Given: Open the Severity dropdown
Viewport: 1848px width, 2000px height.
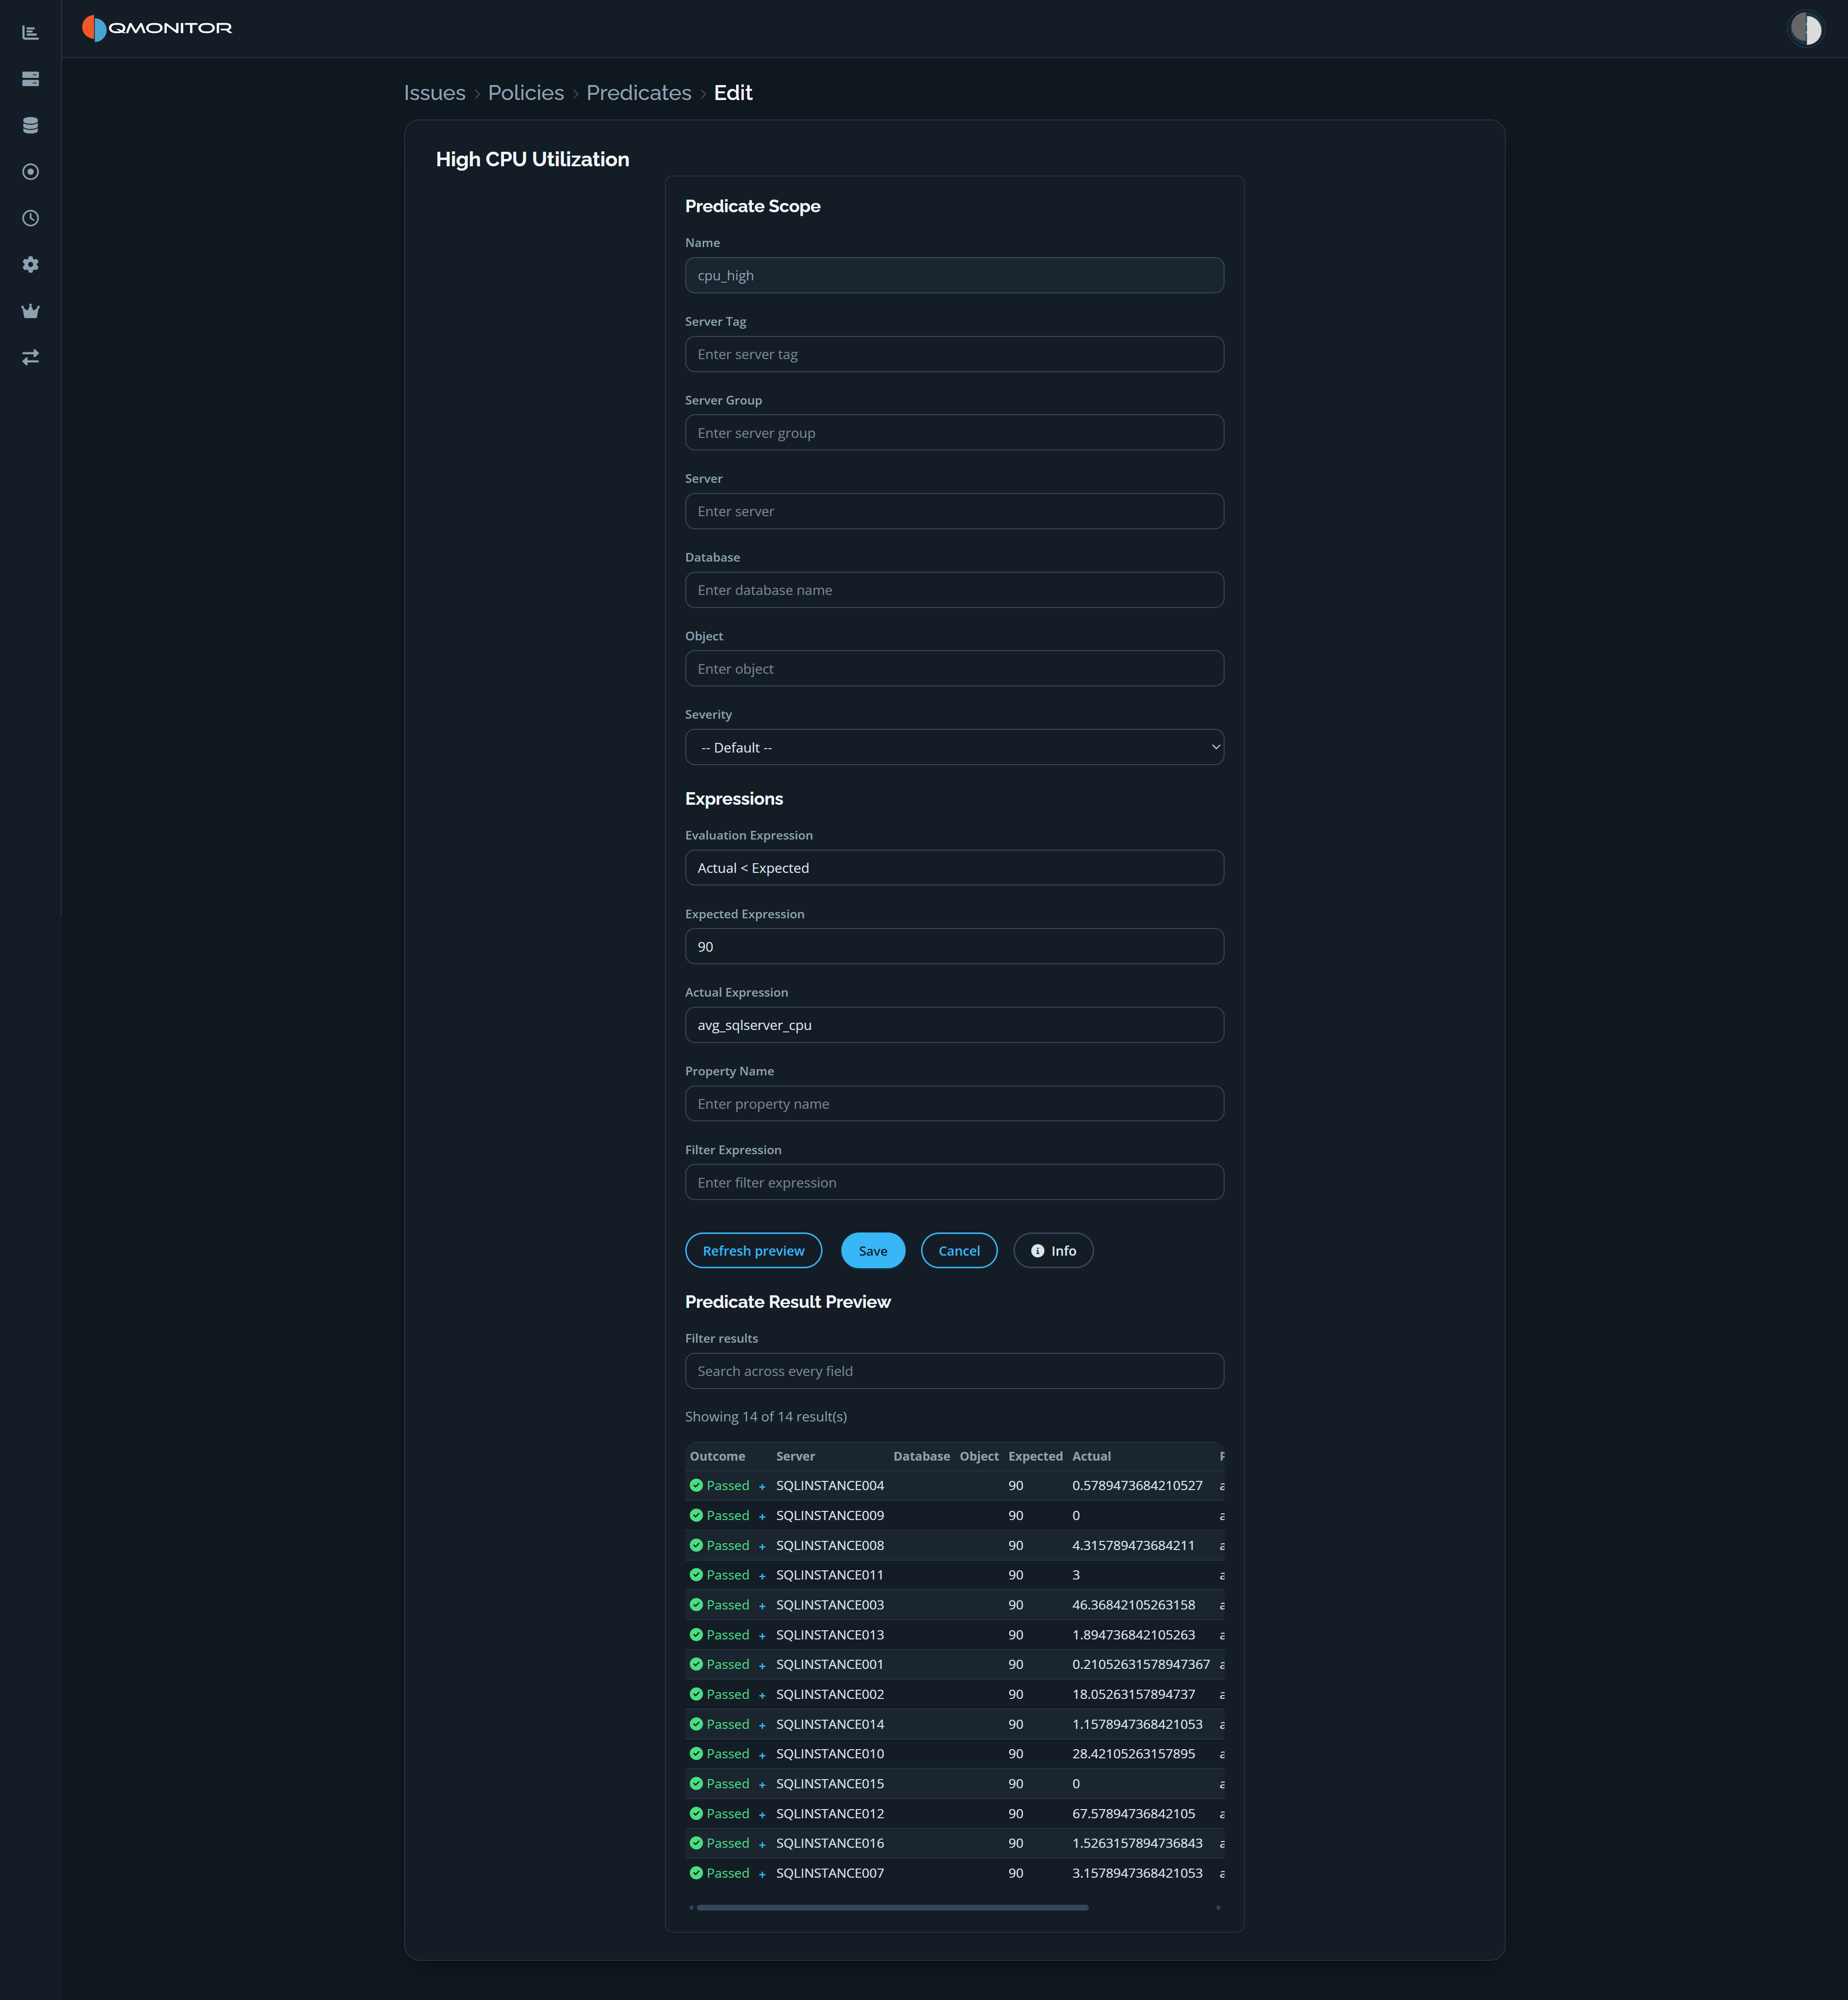Looking at the screenshot, I should [954, 747].
